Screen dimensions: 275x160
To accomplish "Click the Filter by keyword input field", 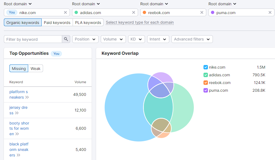I will (33, 39).
